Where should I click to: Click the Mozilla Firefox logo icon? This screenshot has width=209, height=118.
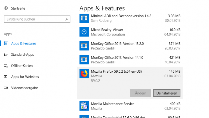pos(84,73)
